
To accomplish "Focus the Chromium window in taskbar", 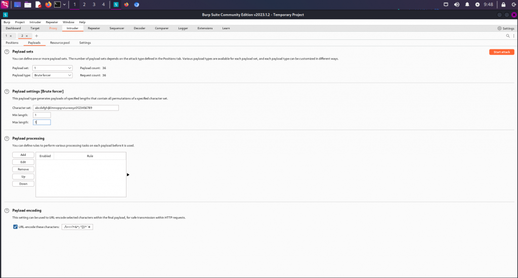I will 137,5.
